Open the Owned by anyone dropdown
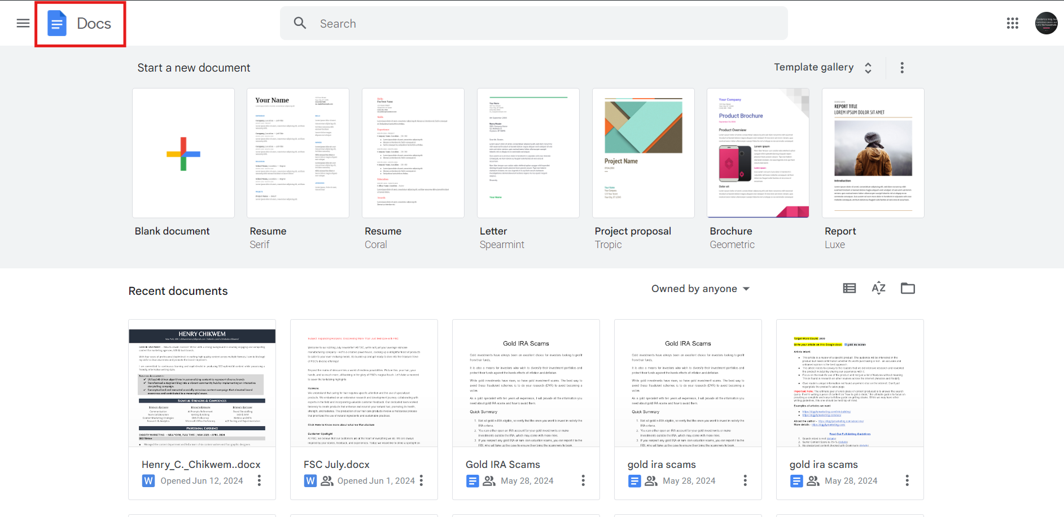 (700, 289)
